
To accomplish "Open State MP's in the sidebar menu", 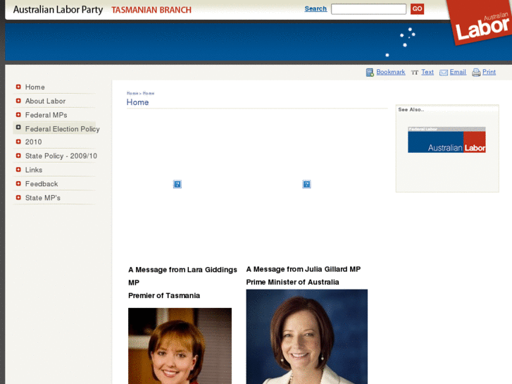I will tap(43, 199).
